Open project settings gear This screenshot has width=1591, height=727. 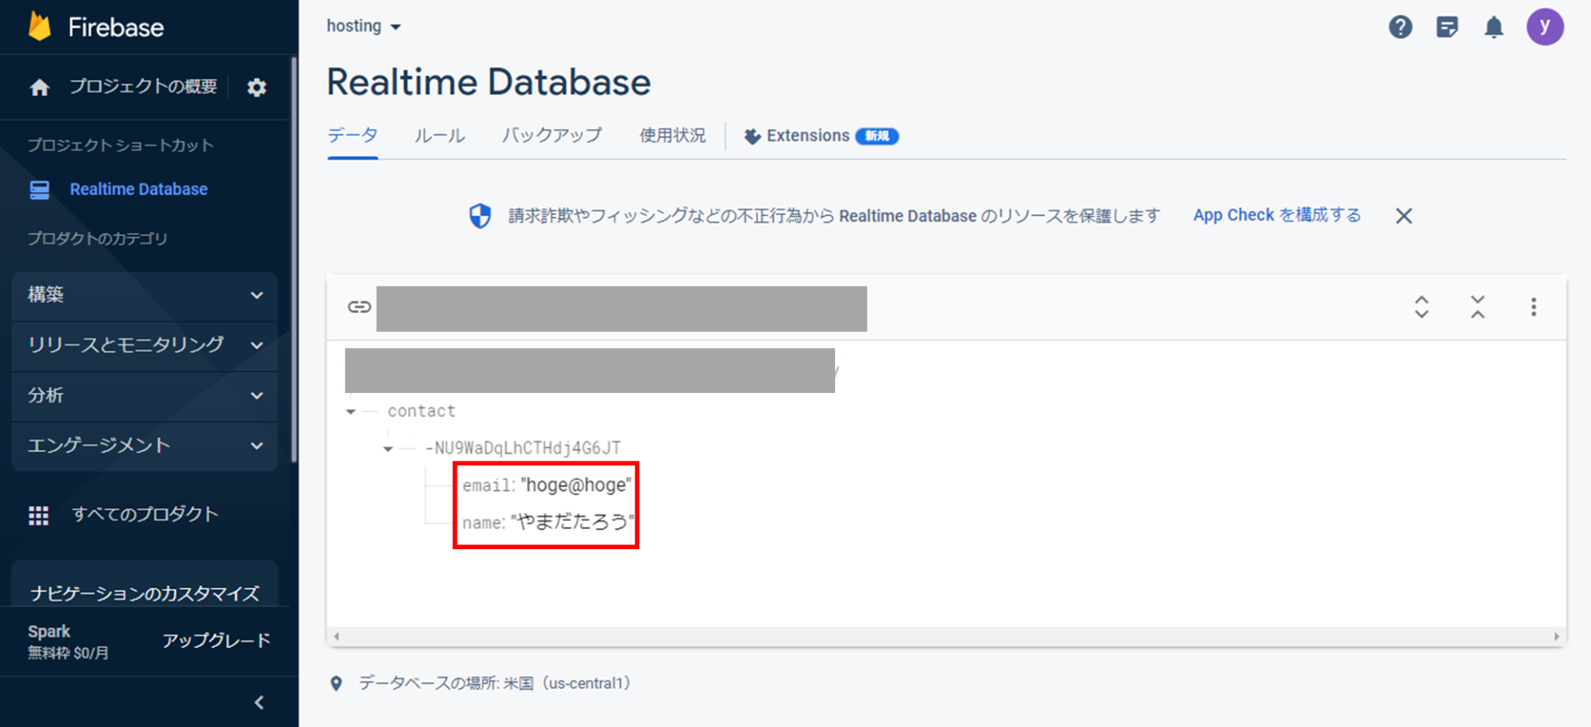[x=256, y=87]
